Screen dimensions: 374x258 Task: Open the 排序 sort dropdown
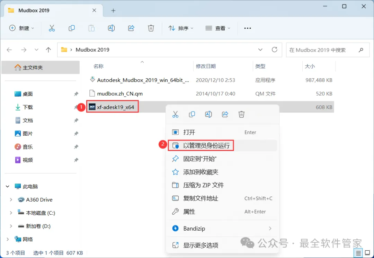coord(181,28)
